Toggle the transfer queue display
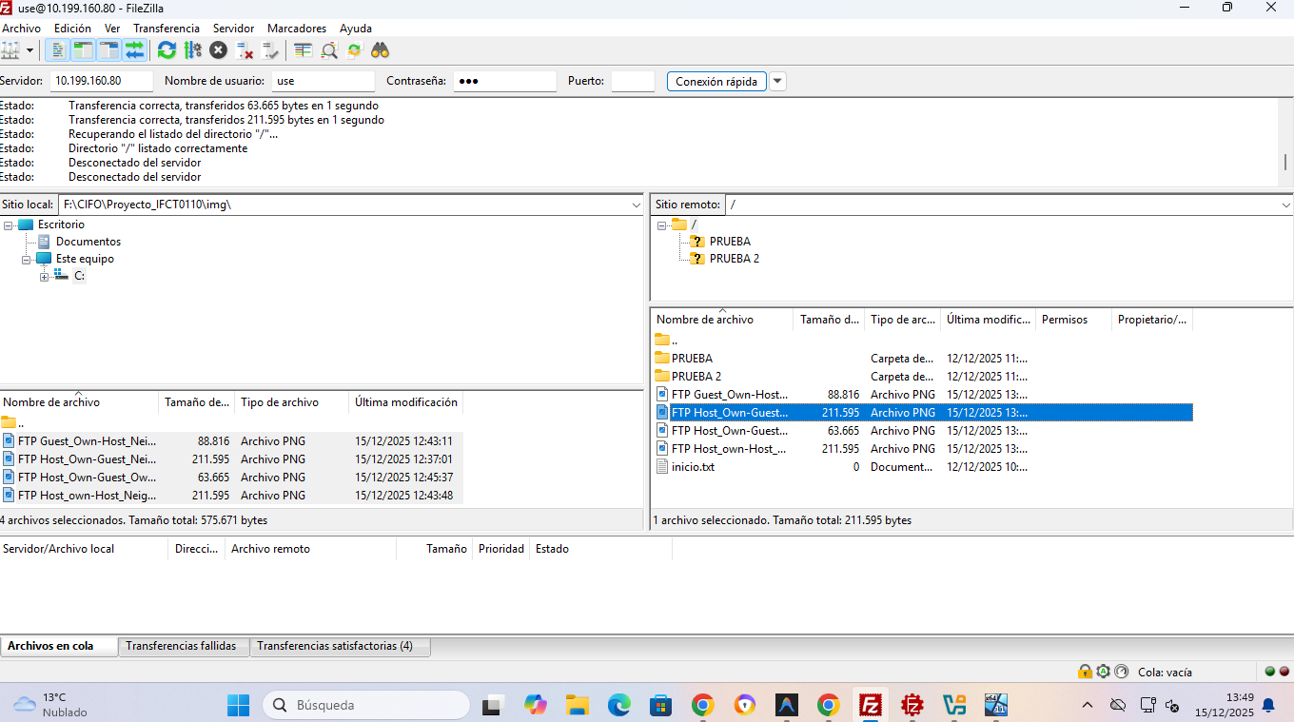1294x722 pixels. (133, 50)
